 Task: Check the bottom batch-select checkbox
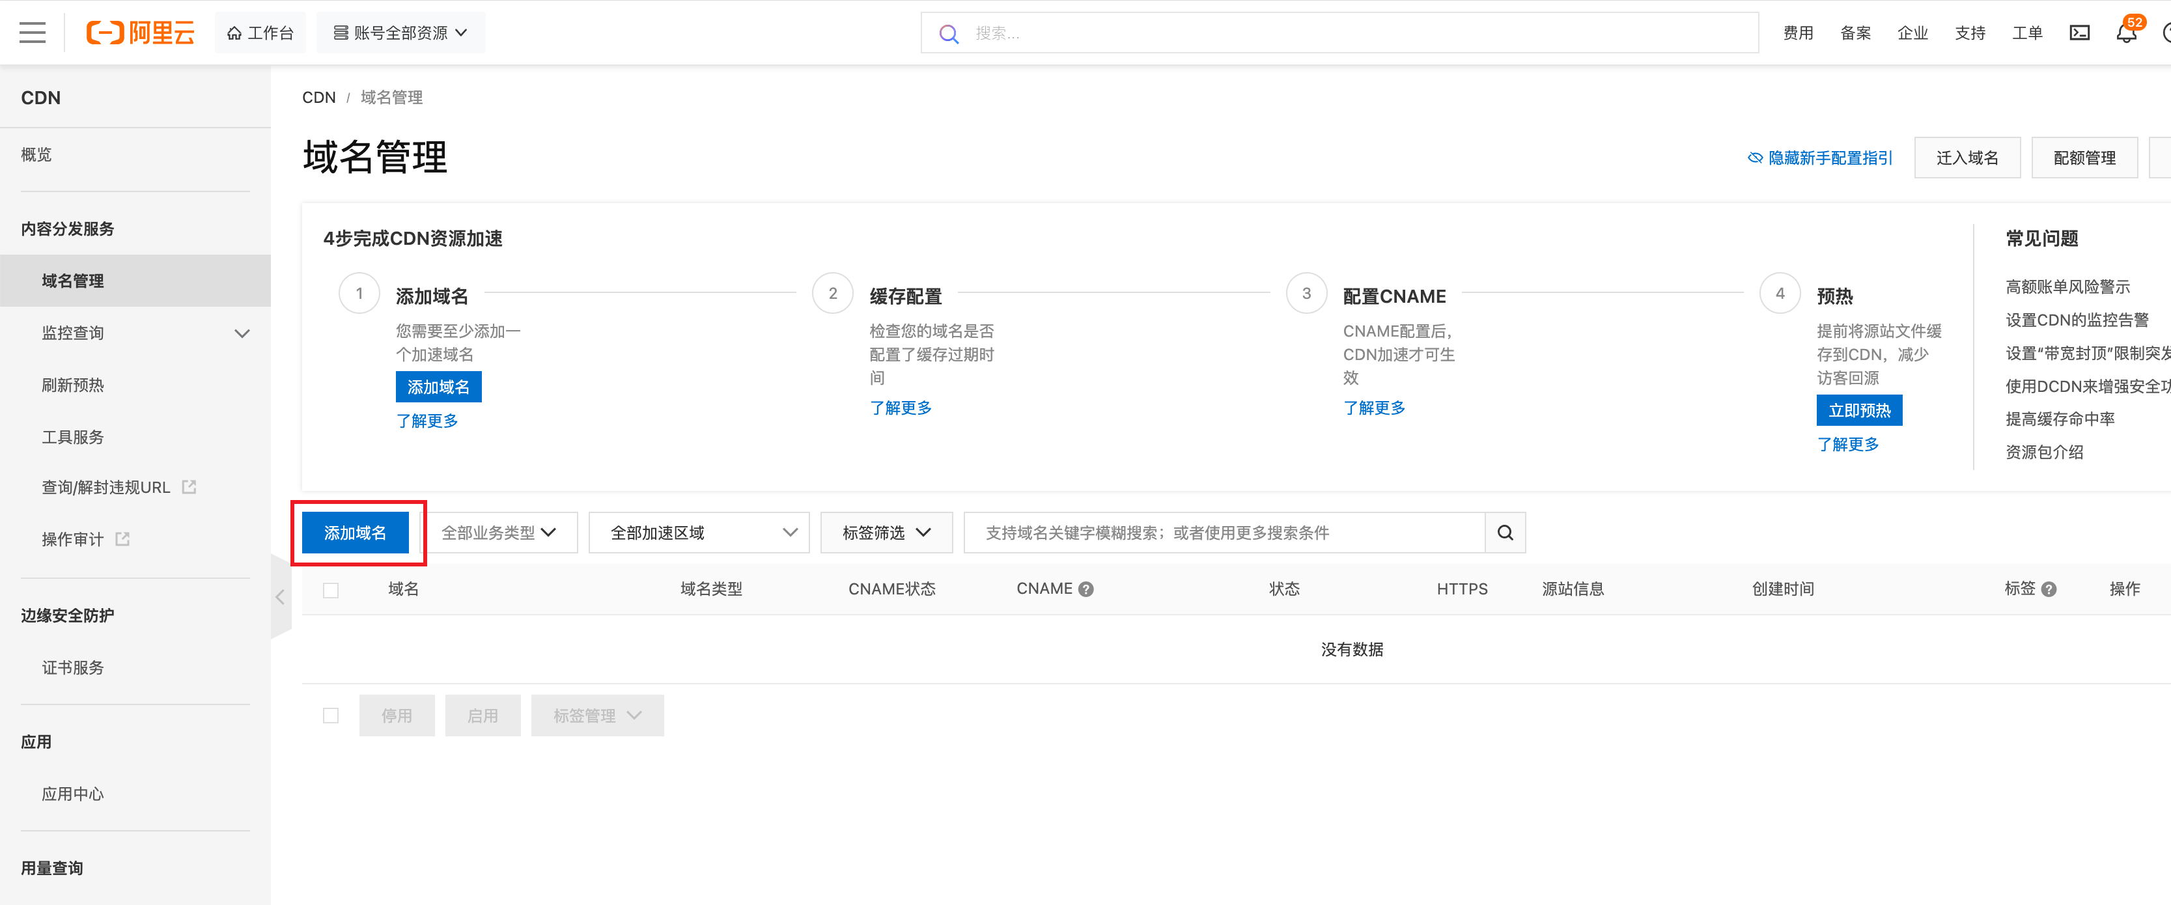pyautogui.click(x=330, y=716)
